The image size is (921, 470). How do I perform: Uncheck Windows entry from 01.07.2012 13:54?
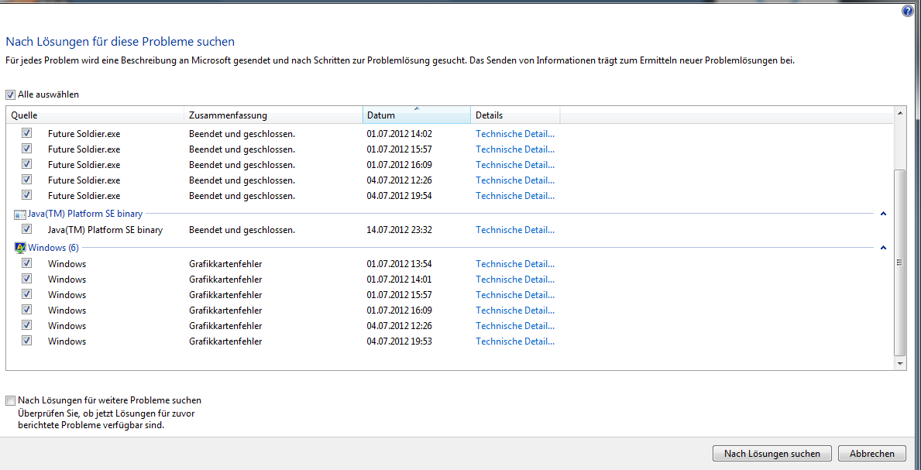(26, 263)
